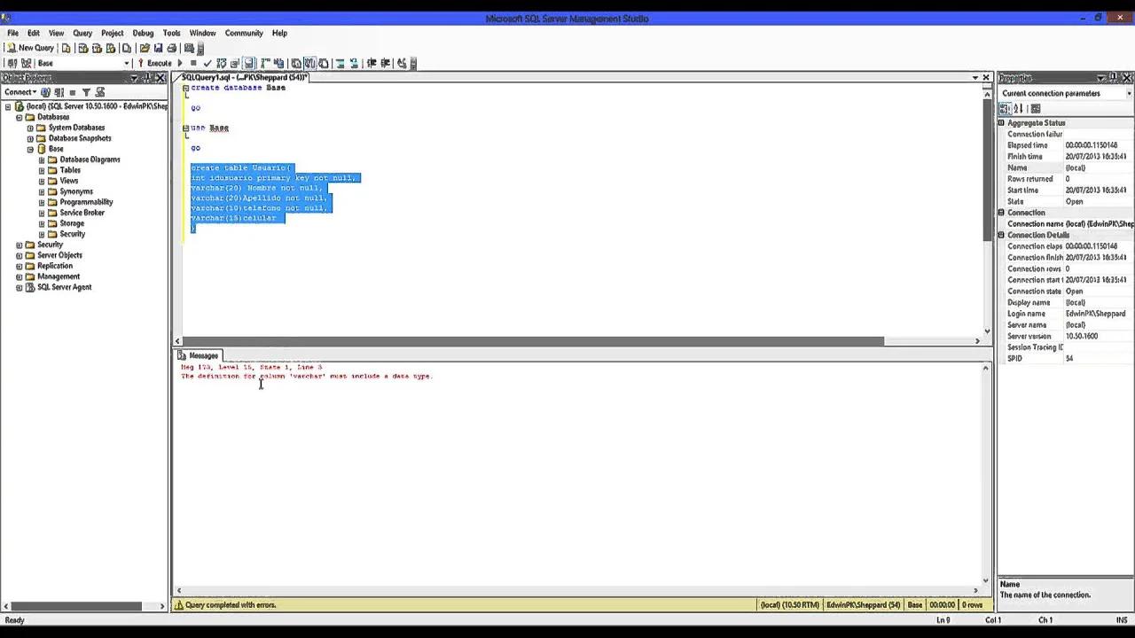Switch to the Messages tab
Viewport: 1135px width, 638px height.
(x=203, y=355)
